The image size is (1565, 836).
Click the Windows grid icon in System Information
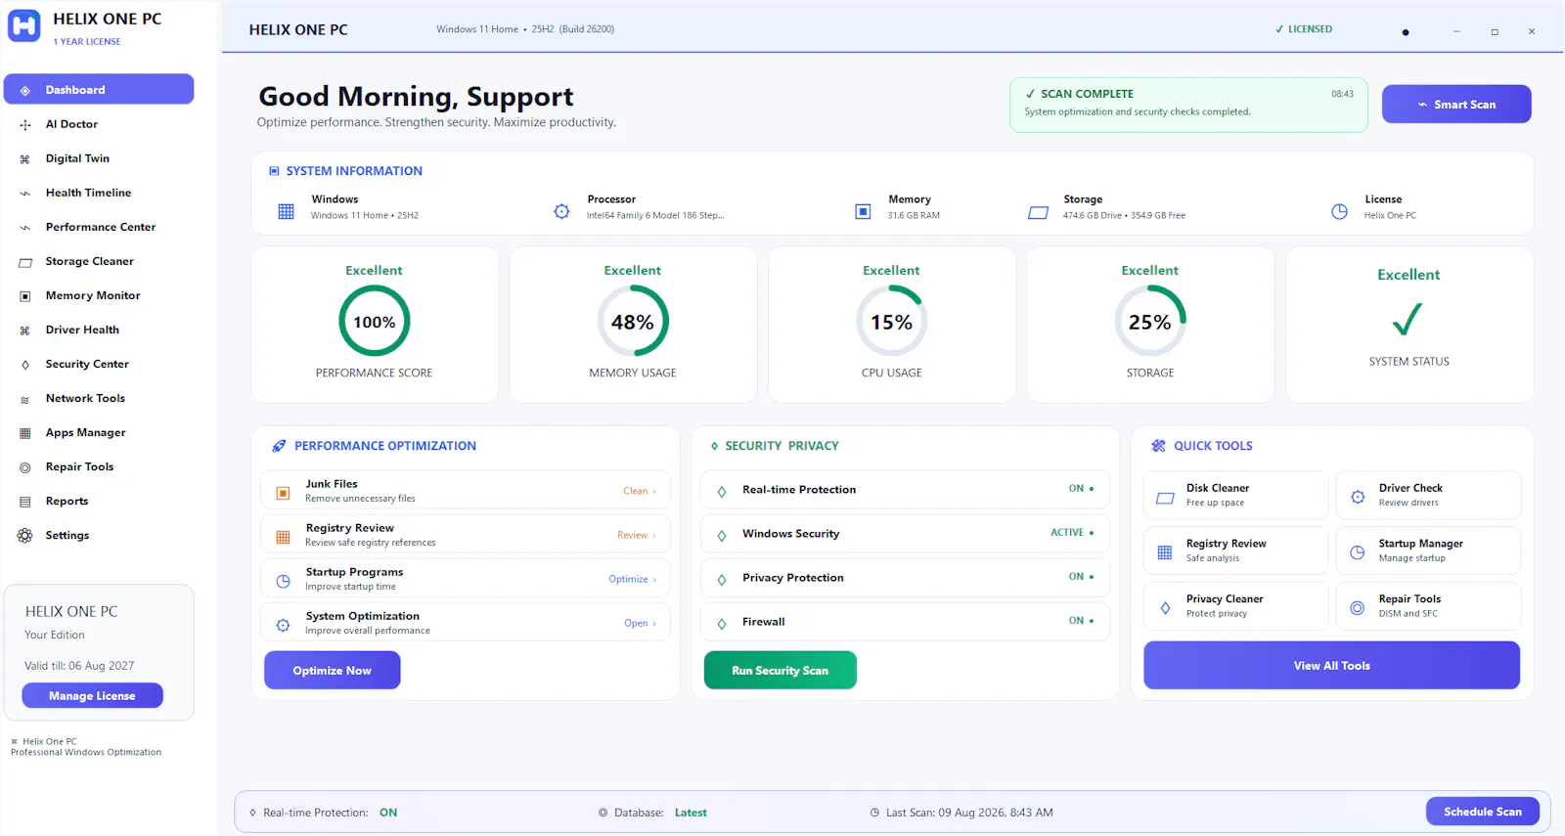click(x=286, y=211)
